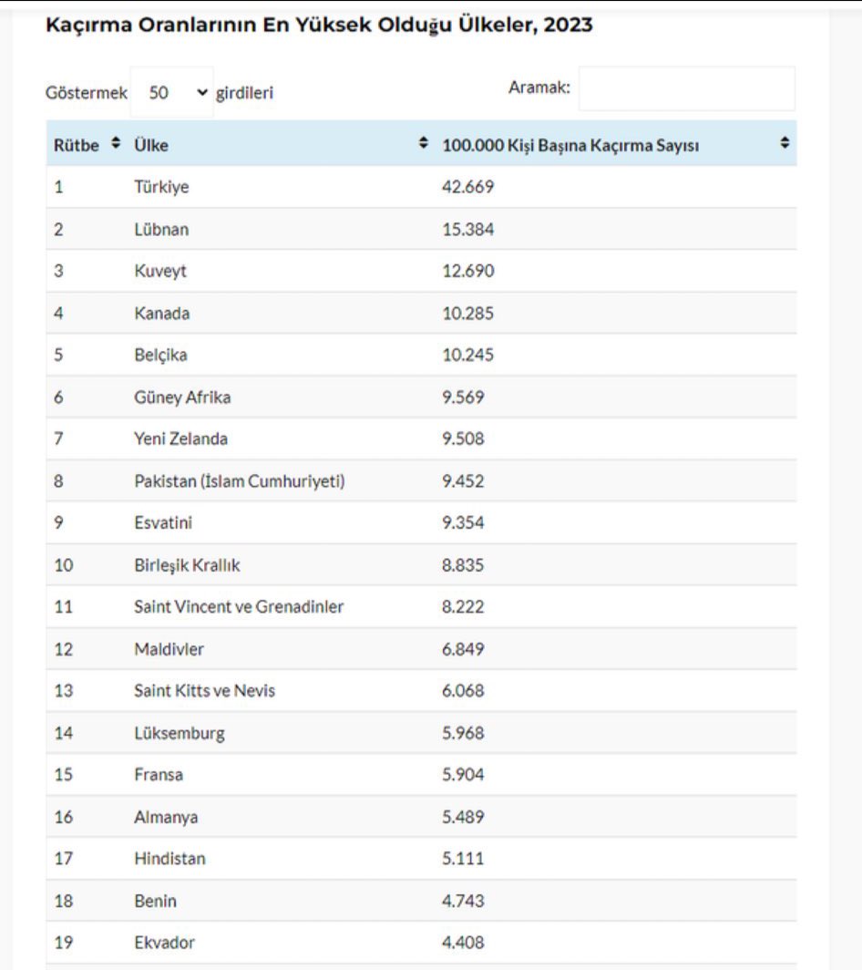Image resolution: width=862 pixels, height=970 pixels.
Task: Select the value 8.835
Action: click(x=463, y=565)
